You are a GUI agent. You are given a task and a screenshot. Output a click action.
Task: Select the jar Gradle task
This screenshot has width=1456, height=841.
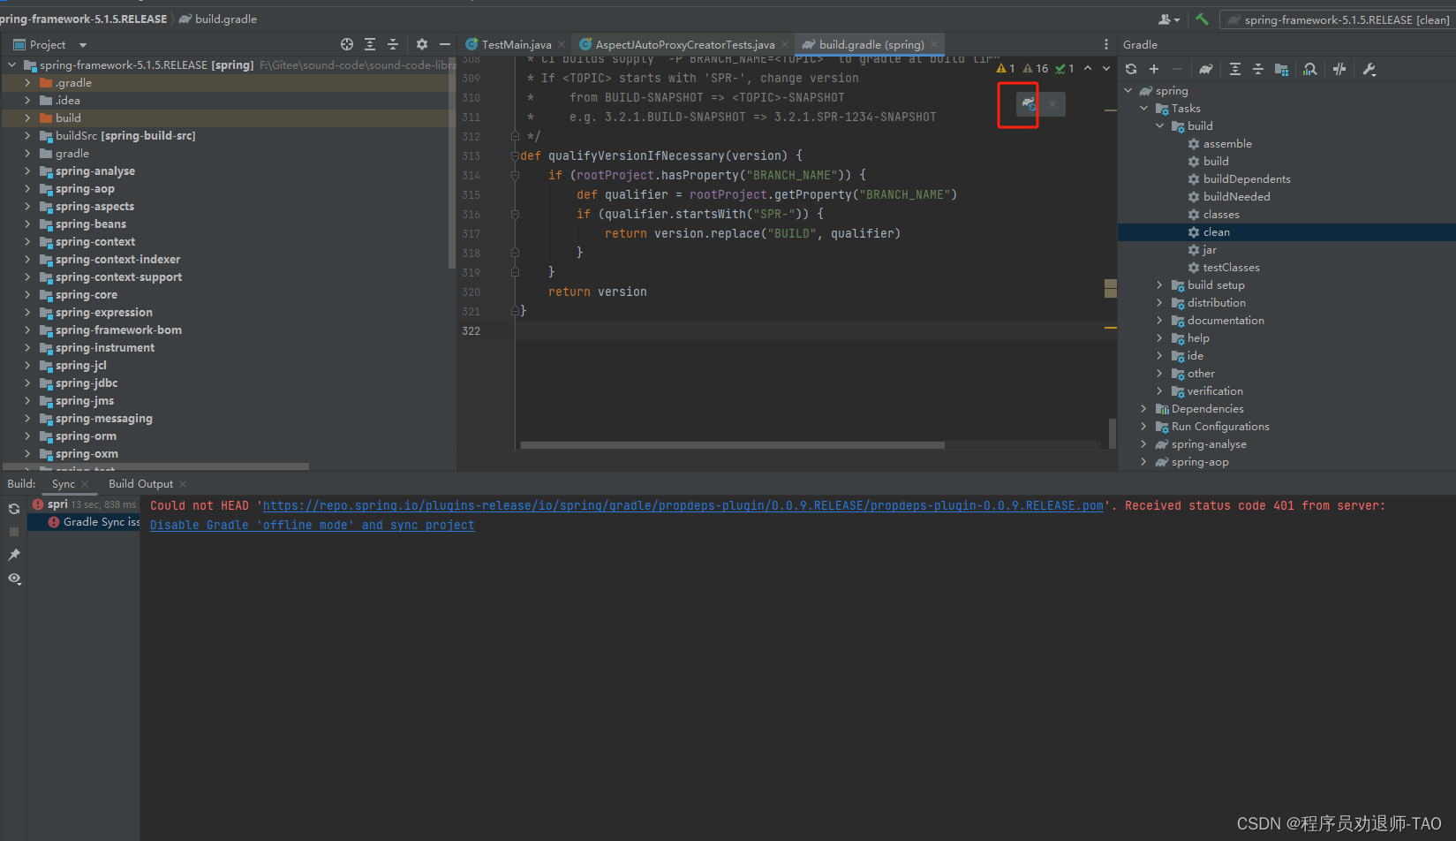coord(1209,249)
